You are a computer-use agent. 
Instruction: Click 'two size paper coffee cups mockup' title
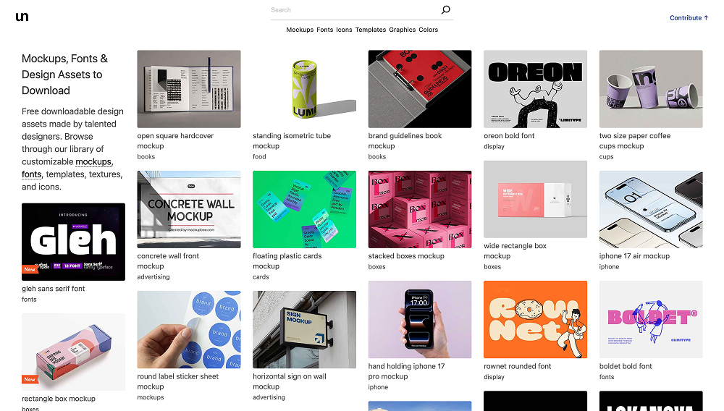(635, 140)
